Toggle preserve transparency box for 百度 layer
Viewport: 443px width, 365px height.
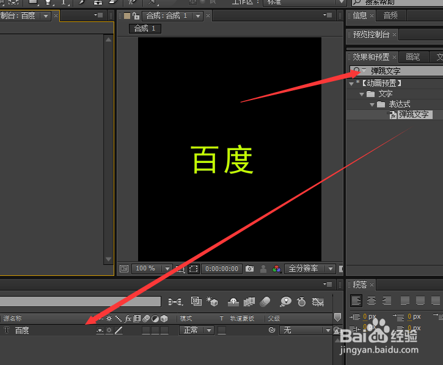tap(222, 330)
